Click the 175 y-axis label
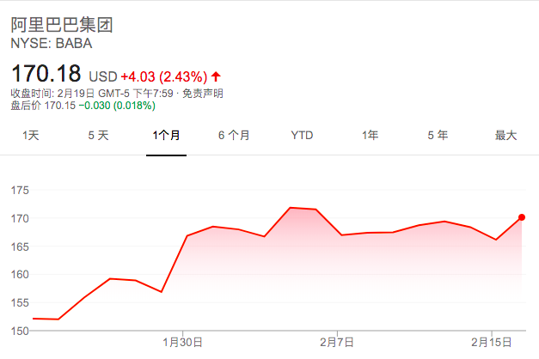The width and height of the screenshot is (539, 359). point(20,191)
